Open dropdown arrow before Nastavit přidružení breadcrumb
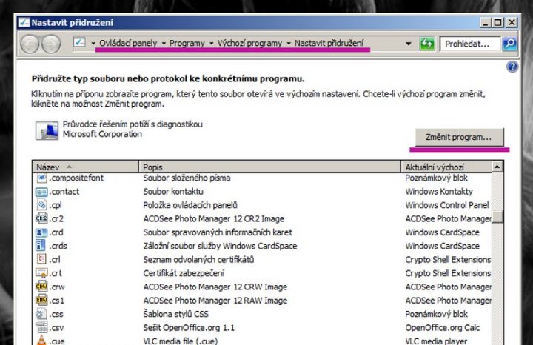Screen dimensions: 533x345 (289, 44)
